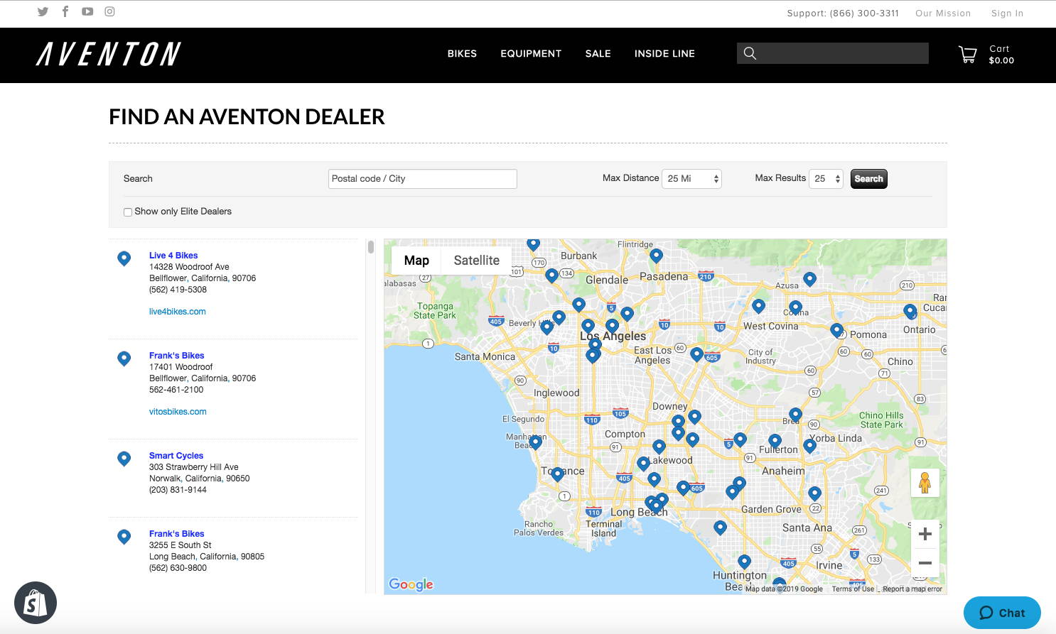Click the dealer marker near Pasadena
This screenshot has height=634, width=1056.
[x=656, y=256]
